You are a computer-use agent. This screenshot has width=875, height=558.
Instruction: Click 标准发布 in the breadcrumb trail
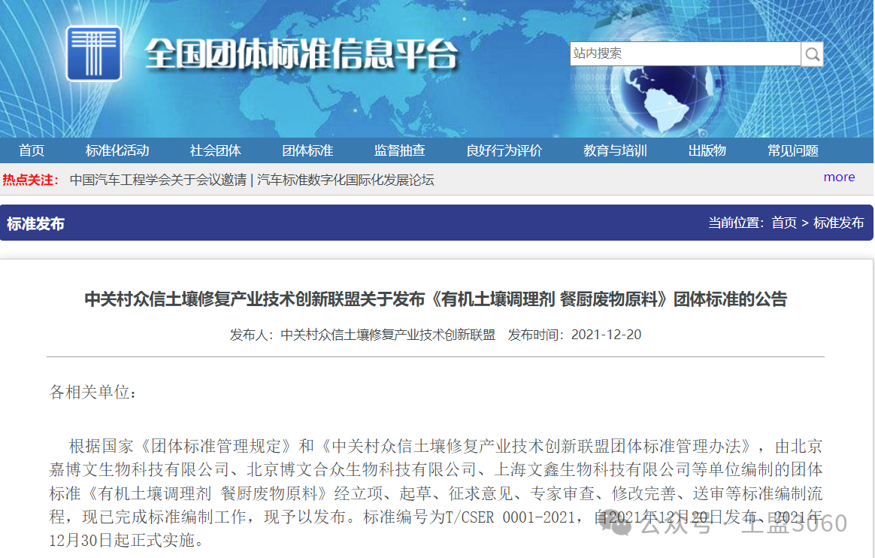pyautogui.click(x=839, y=223)
